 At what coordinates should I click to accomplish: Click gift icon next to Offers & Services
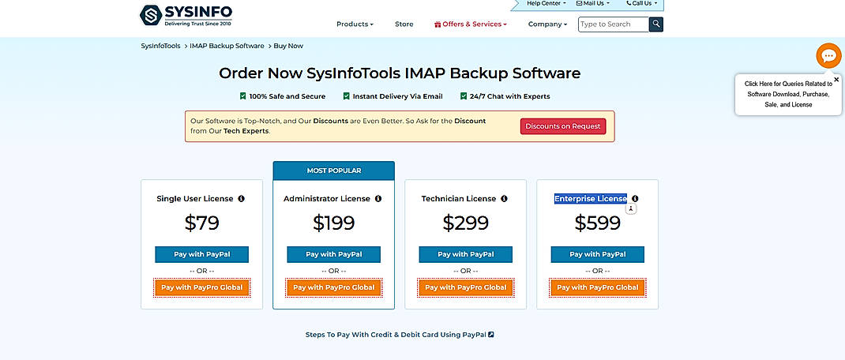(x=438, y=24)
